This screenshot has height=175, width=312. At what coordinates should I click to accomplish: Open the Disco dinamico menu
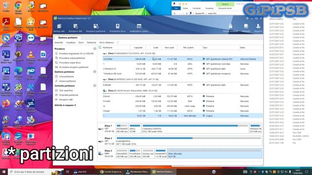[107, 43]
